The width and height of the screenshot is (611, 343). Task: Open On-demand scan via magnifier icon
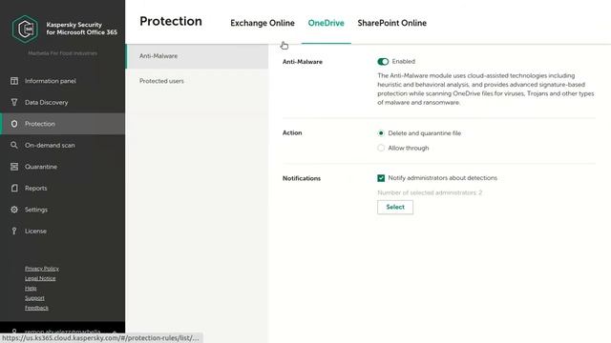point(14,145)
